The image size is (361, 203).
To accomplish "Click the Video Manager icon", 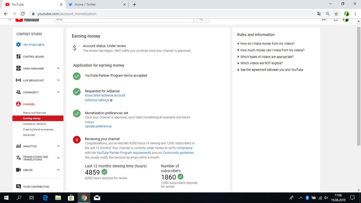I will [18, 69].
